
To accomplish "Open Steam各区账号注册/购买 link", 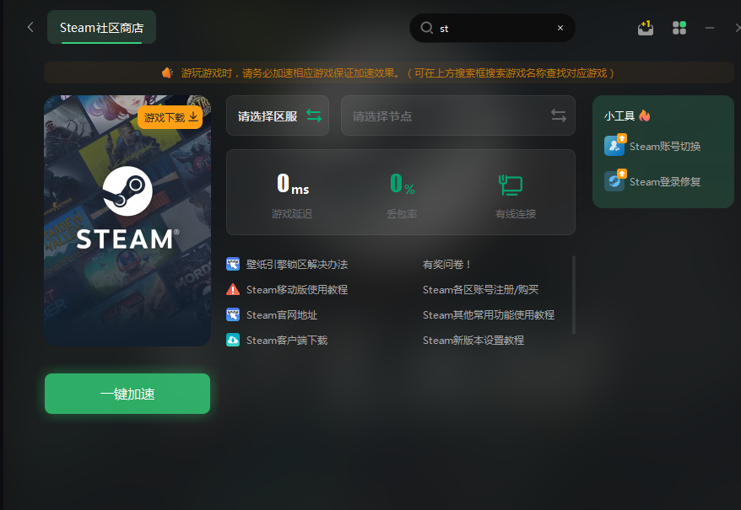I will tap(480, 289).
